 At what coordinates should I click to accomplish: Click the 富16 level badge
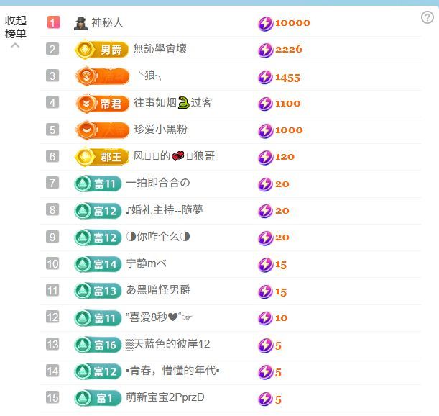click(98, 345)
